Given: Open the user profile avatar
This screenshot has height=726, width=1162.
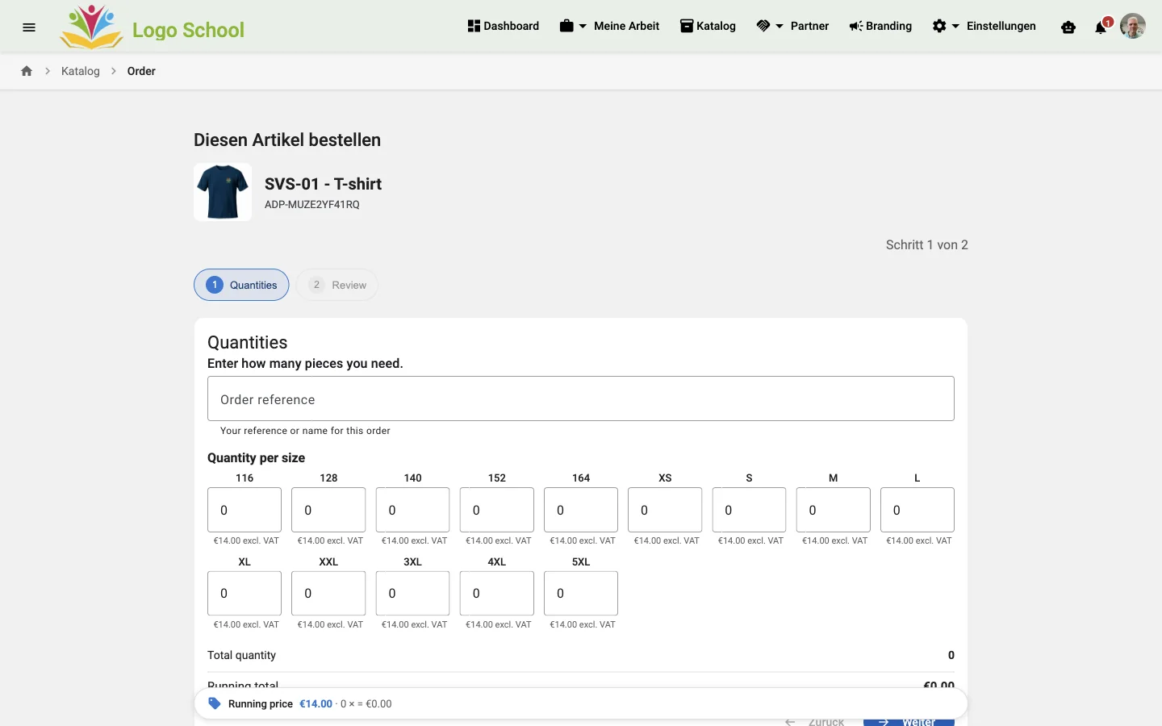Looking at the screenshot, I should click(x=1133, y=26).
